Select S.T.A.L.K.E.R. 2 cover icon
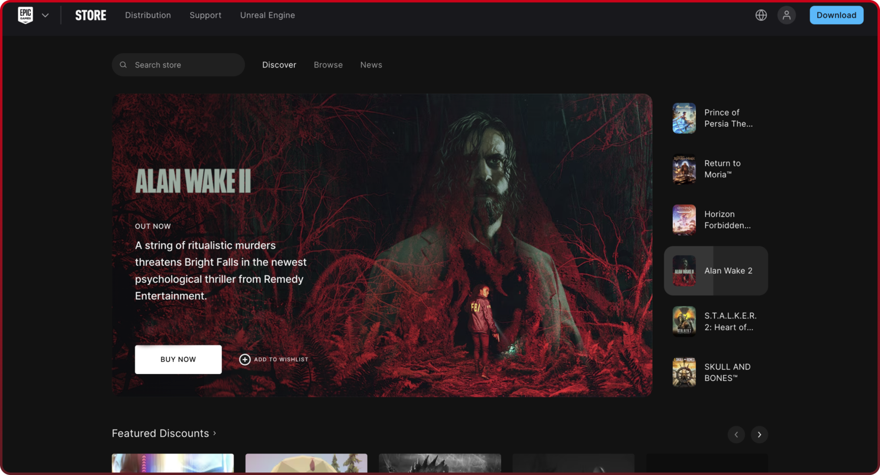The width and height of the screenshot is (880, 475). (x=684, y=321)
